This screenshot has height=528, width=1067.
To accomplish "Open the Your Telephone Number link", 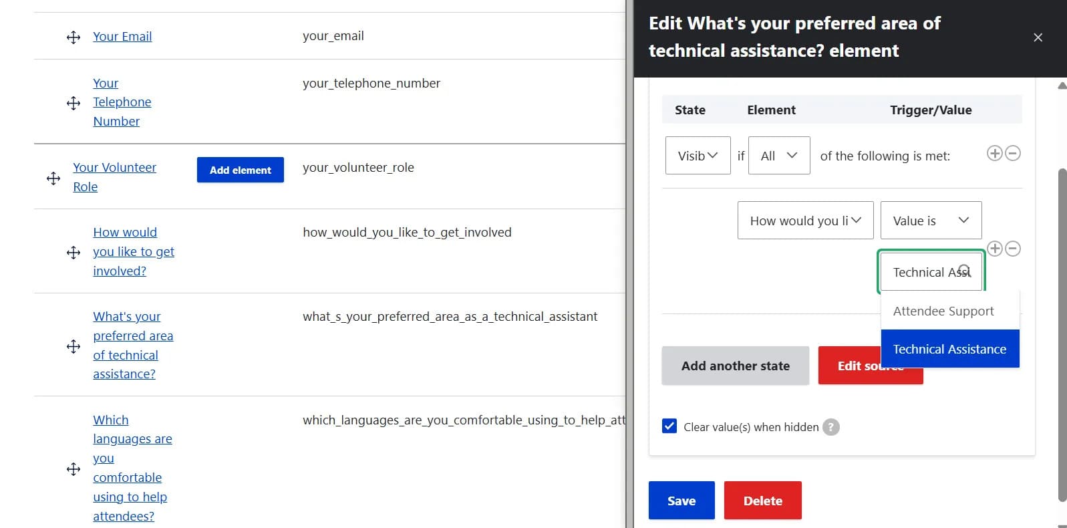I will pyautogui.click(x=122, y=102).
